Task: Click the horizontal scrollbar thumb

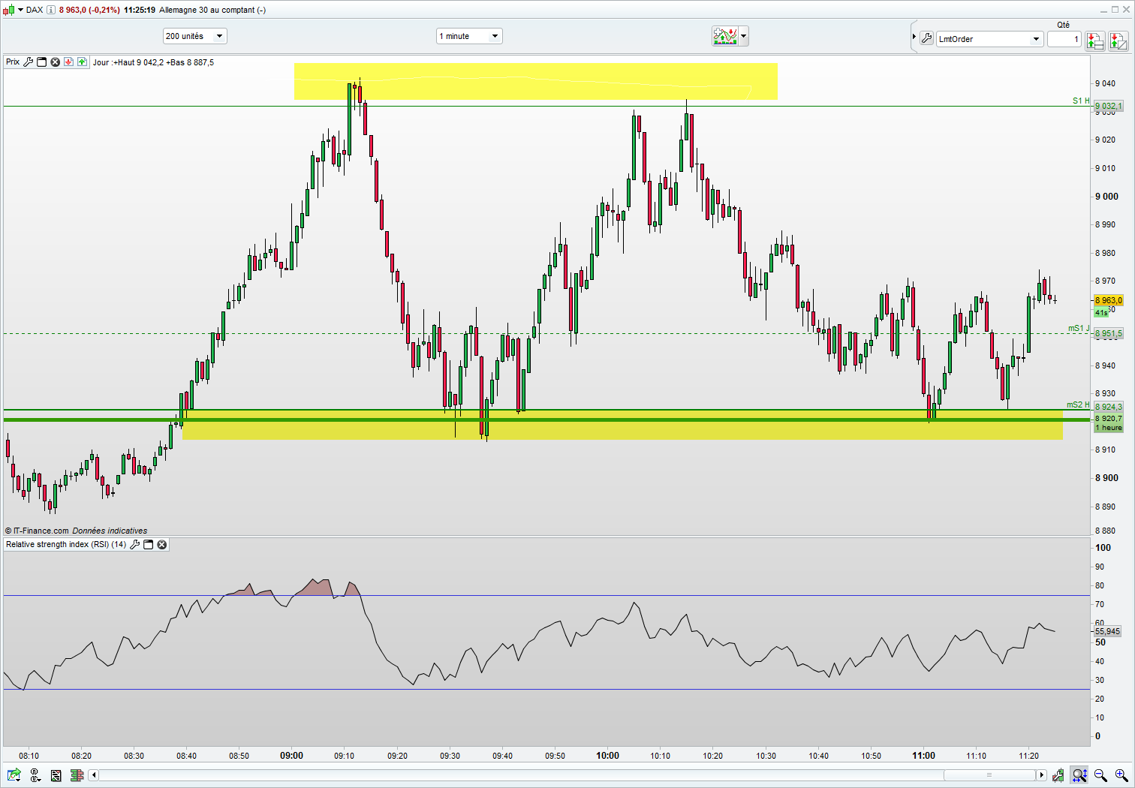Action: 989,775
